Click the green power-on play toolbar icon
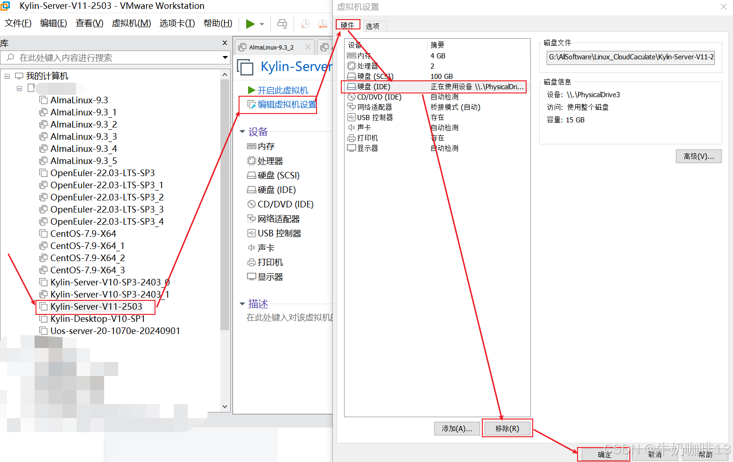The image size is (733, 462). pyautogui.click(x=250, y=24)
